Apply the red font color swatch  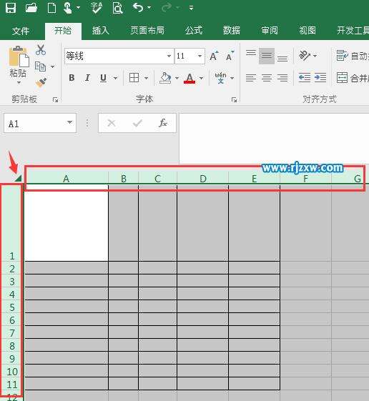coord(190,78)
